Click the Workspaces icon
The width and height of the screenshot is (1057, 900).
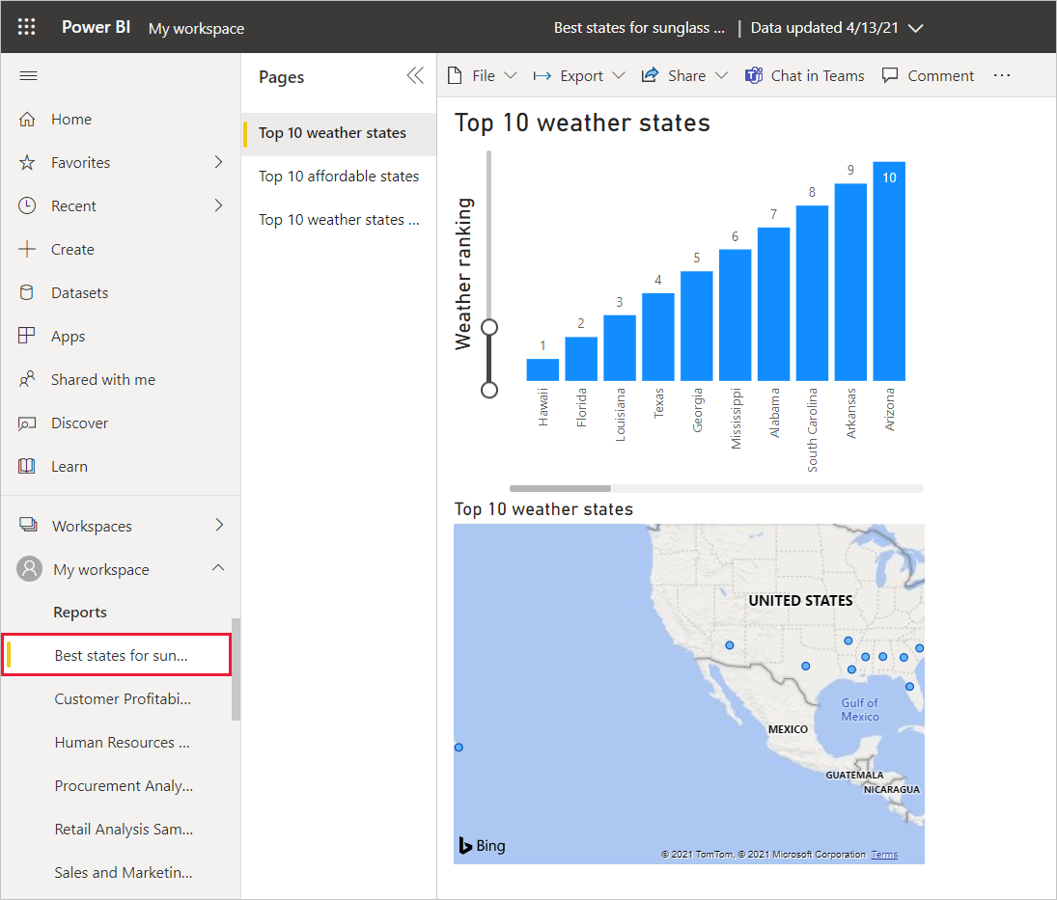[28, 525]
